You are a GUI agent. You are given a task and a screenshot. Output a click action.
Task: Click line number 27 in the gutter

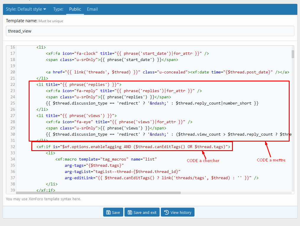(13, 116)
